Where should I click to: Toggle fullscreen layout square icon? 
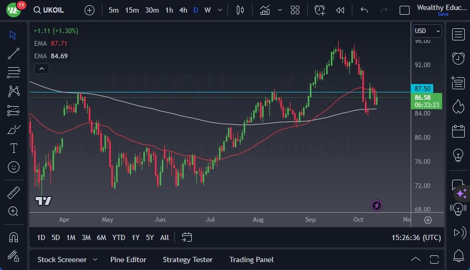pos(404,10)
